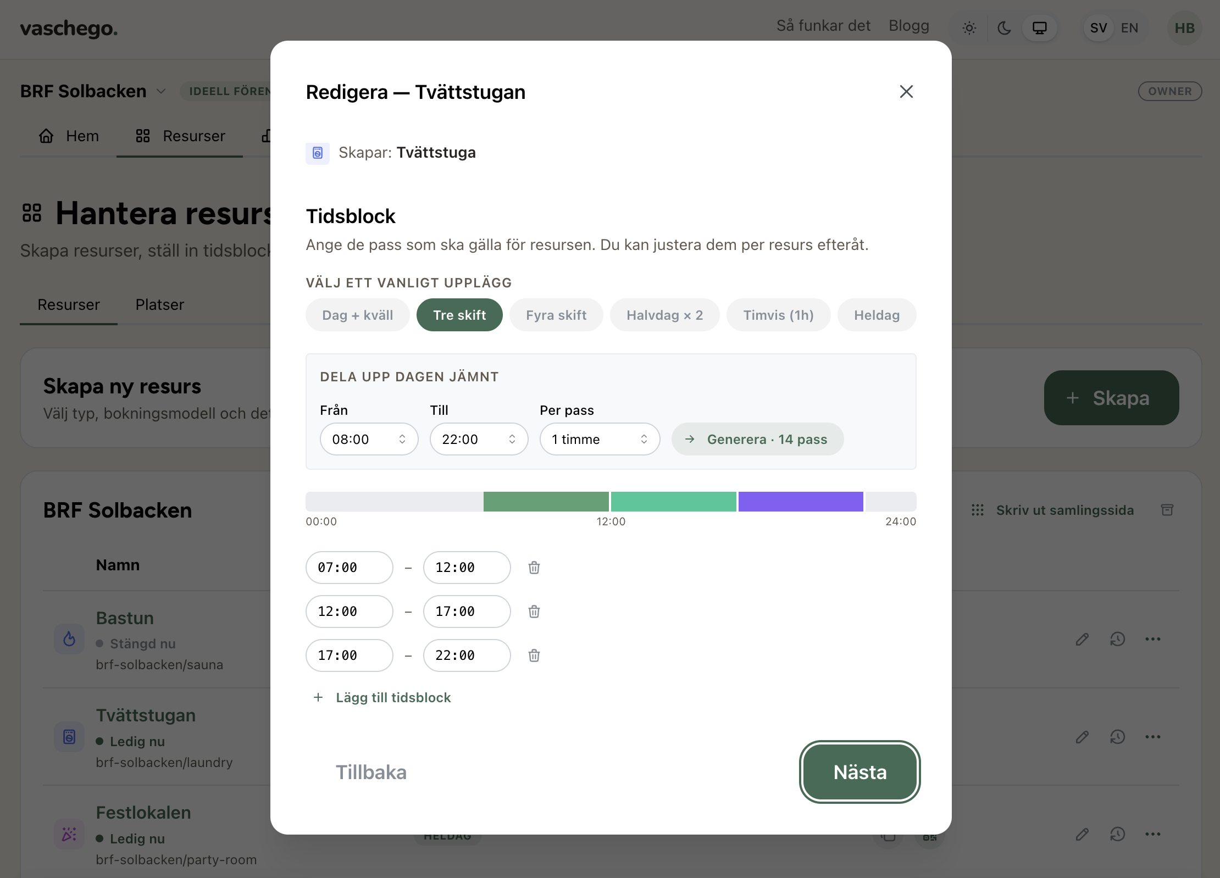Choose Halvdag × 2 preset
1220x878 pixels.
665,315
